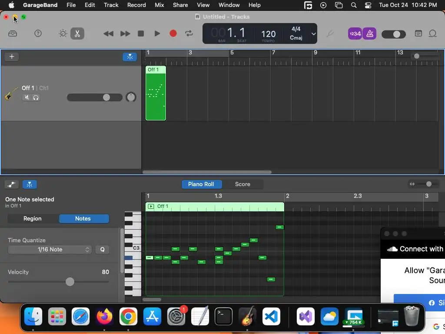Click the Q quantize button
Viewport: 445px width, 334px height.
tap(102, 249)
